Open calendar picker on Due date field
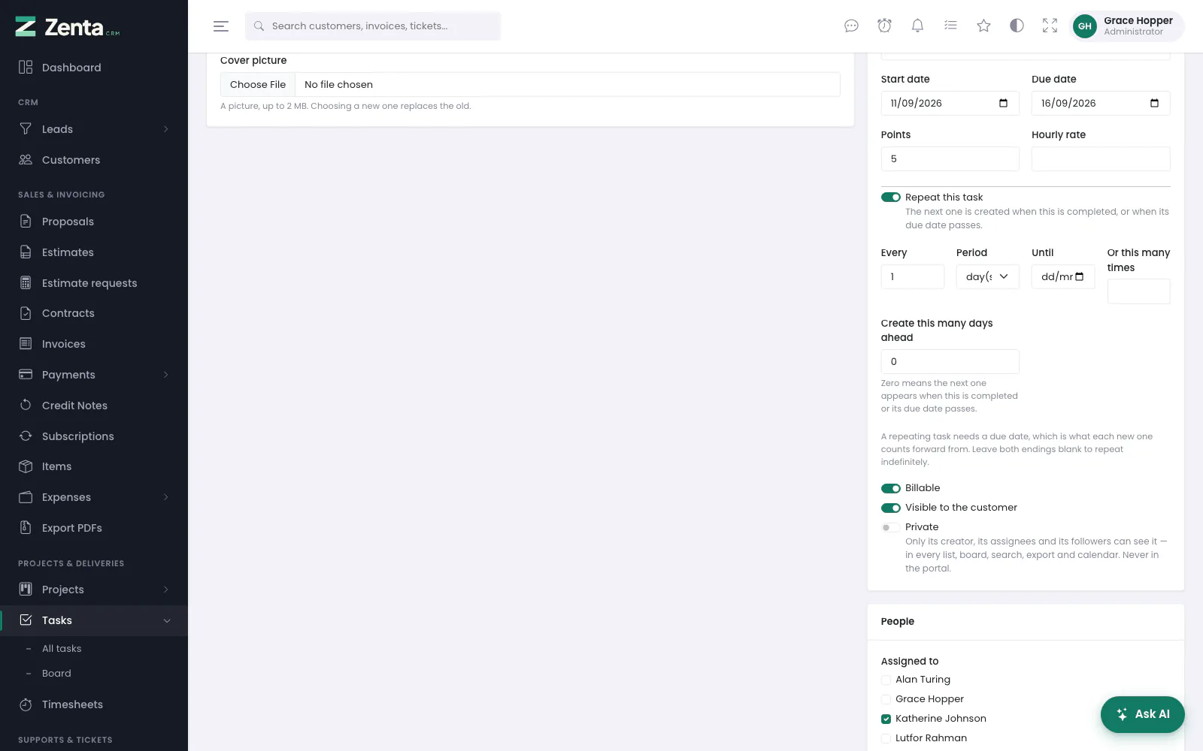The width and height of the screenshot is (1203, 751). [1154, 104]
